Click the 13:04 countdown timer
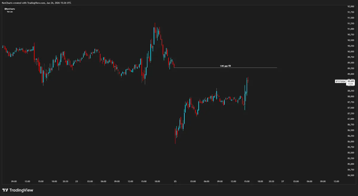Image resolution: width=358 pixels, height=196 pixels. 350,84
